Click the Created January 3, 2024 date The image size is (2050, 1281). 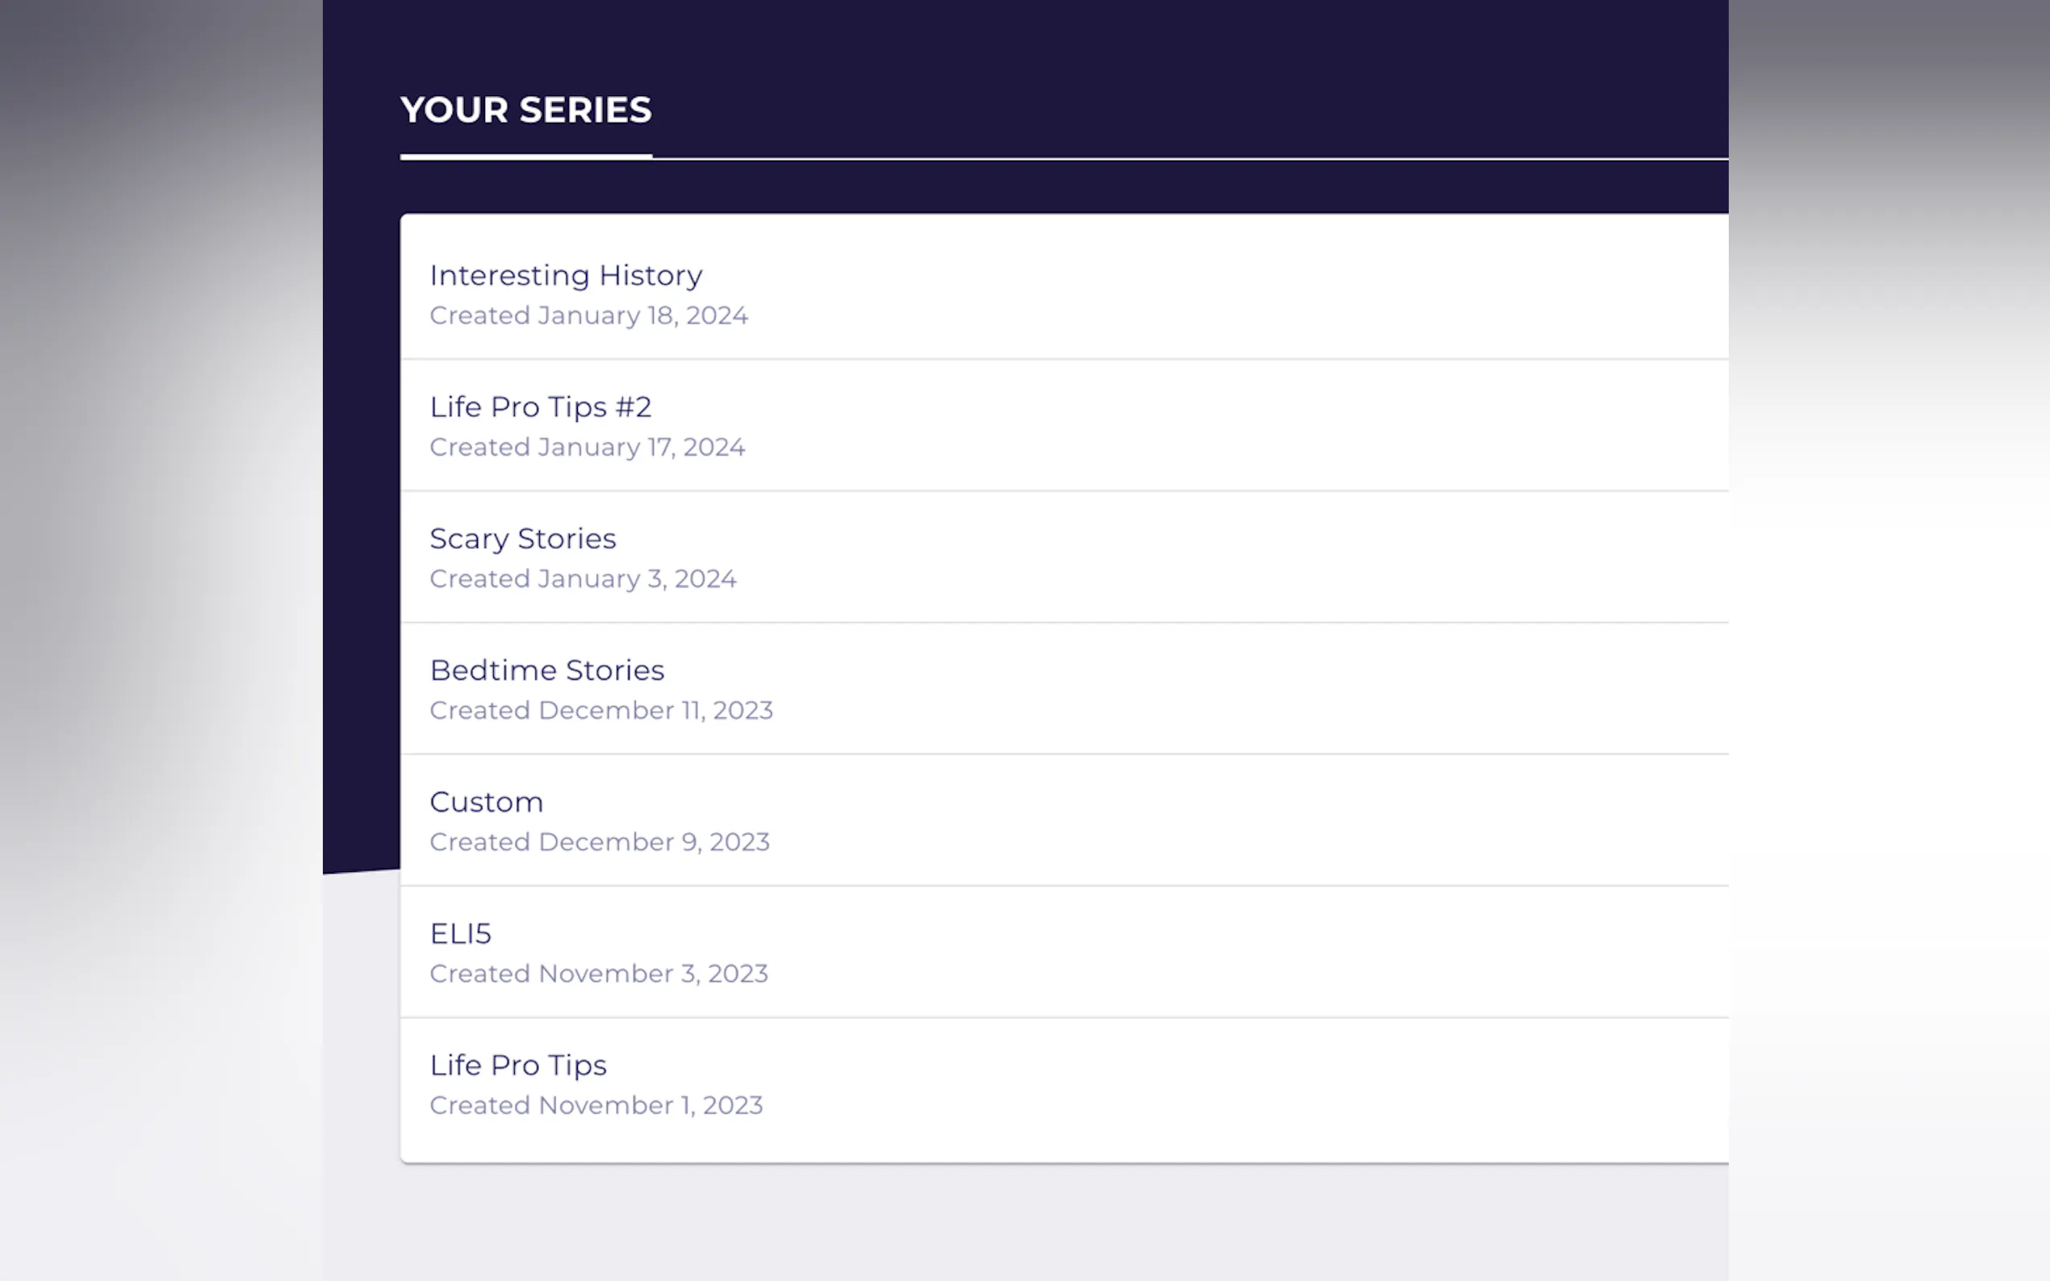tap(582, 579)
